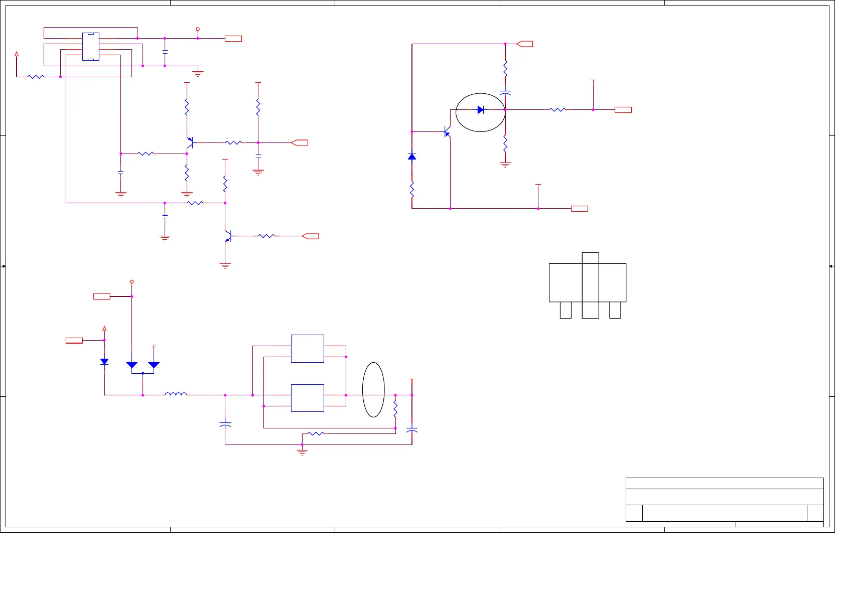
Task: Select the single diode below the triangle power symbol
Action: [104, 362]
